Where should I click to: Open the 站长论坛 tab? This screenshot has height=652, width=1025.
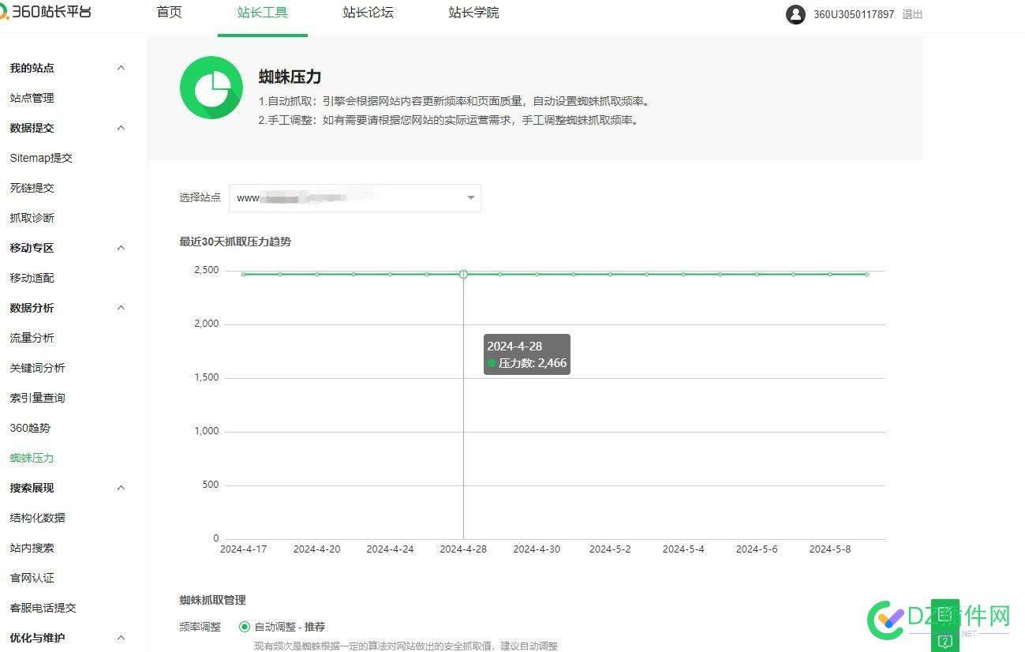(368, 13)
